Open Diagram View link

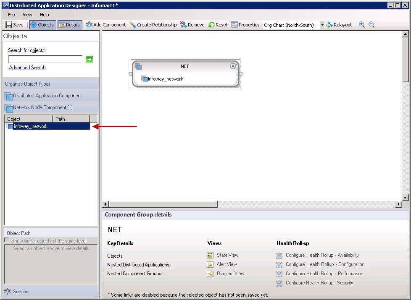(x=230, y=274)
